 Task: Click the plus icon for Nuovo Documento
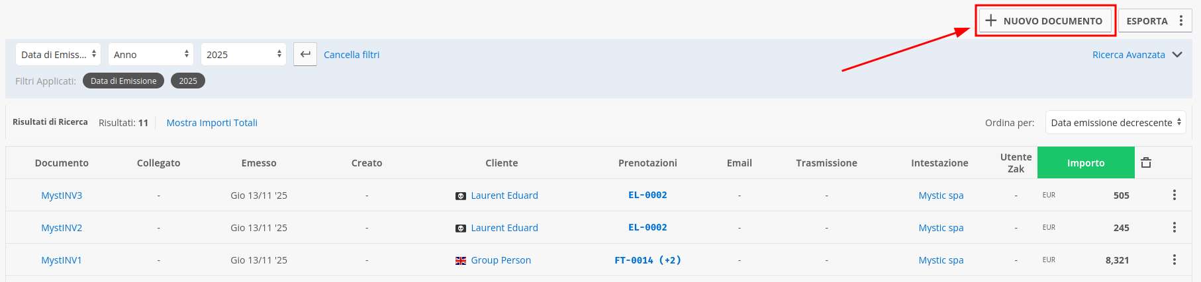990,20
